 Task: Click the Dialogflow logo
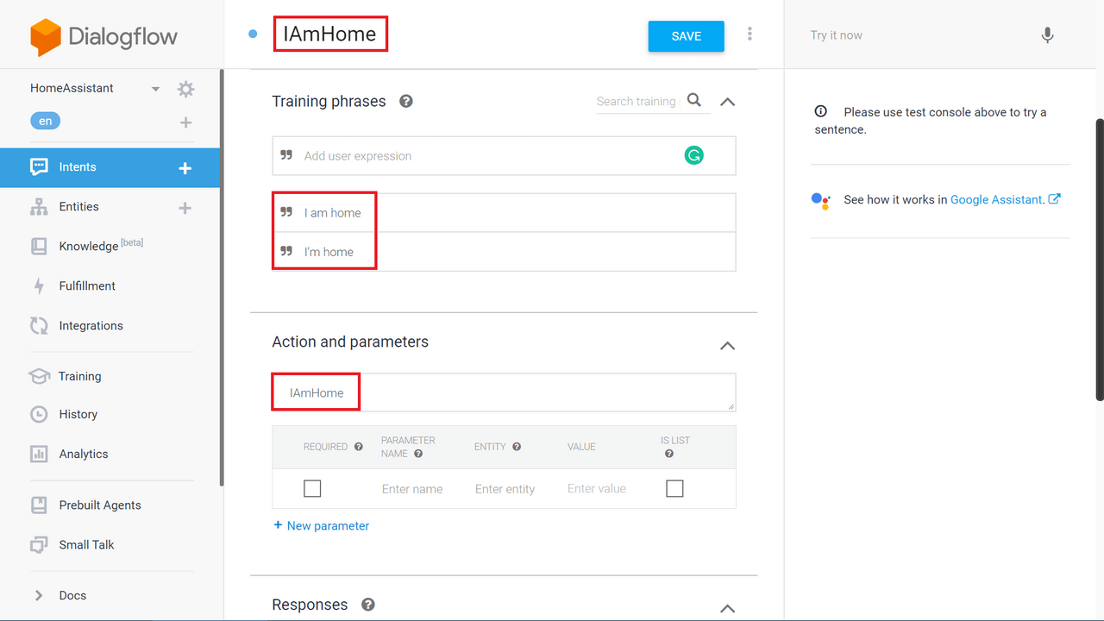[x=103, y=37]
